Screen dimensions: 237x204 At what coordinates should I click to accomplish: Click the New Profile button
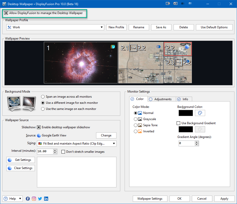coord(116,27)
